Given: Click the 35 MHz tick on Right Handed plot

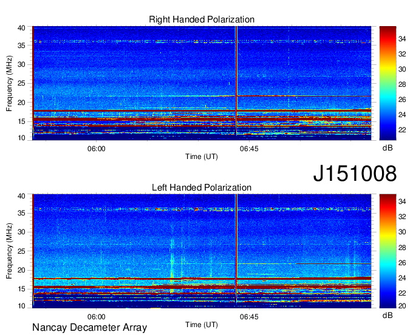Looking at the screenshot, I should [21, 46].
